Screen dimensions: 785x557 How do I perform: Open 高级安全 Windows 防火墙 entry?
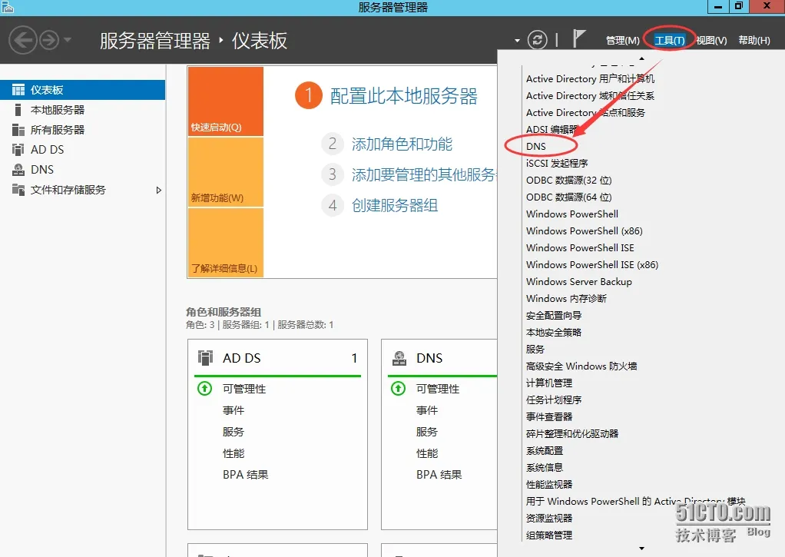click(x=581, y=366)
